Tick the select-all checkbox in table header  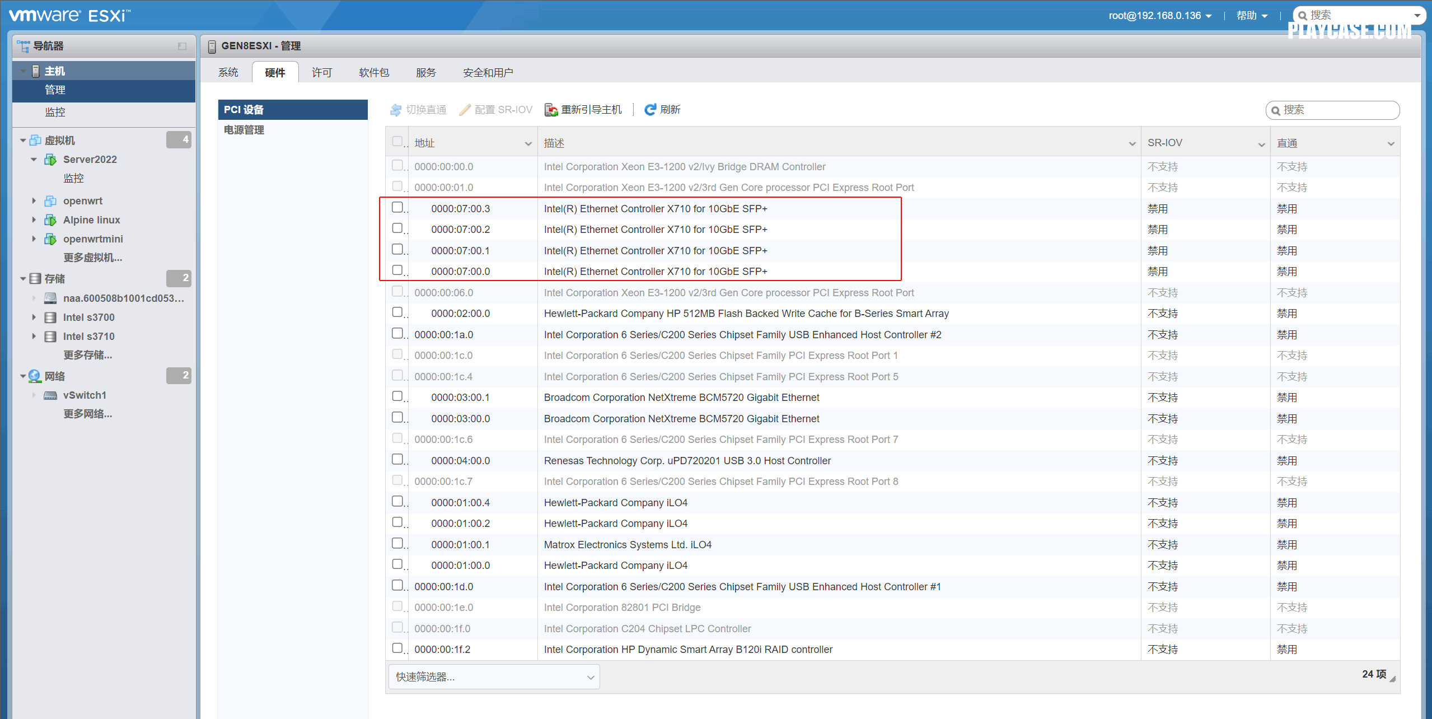pos(397,141)
